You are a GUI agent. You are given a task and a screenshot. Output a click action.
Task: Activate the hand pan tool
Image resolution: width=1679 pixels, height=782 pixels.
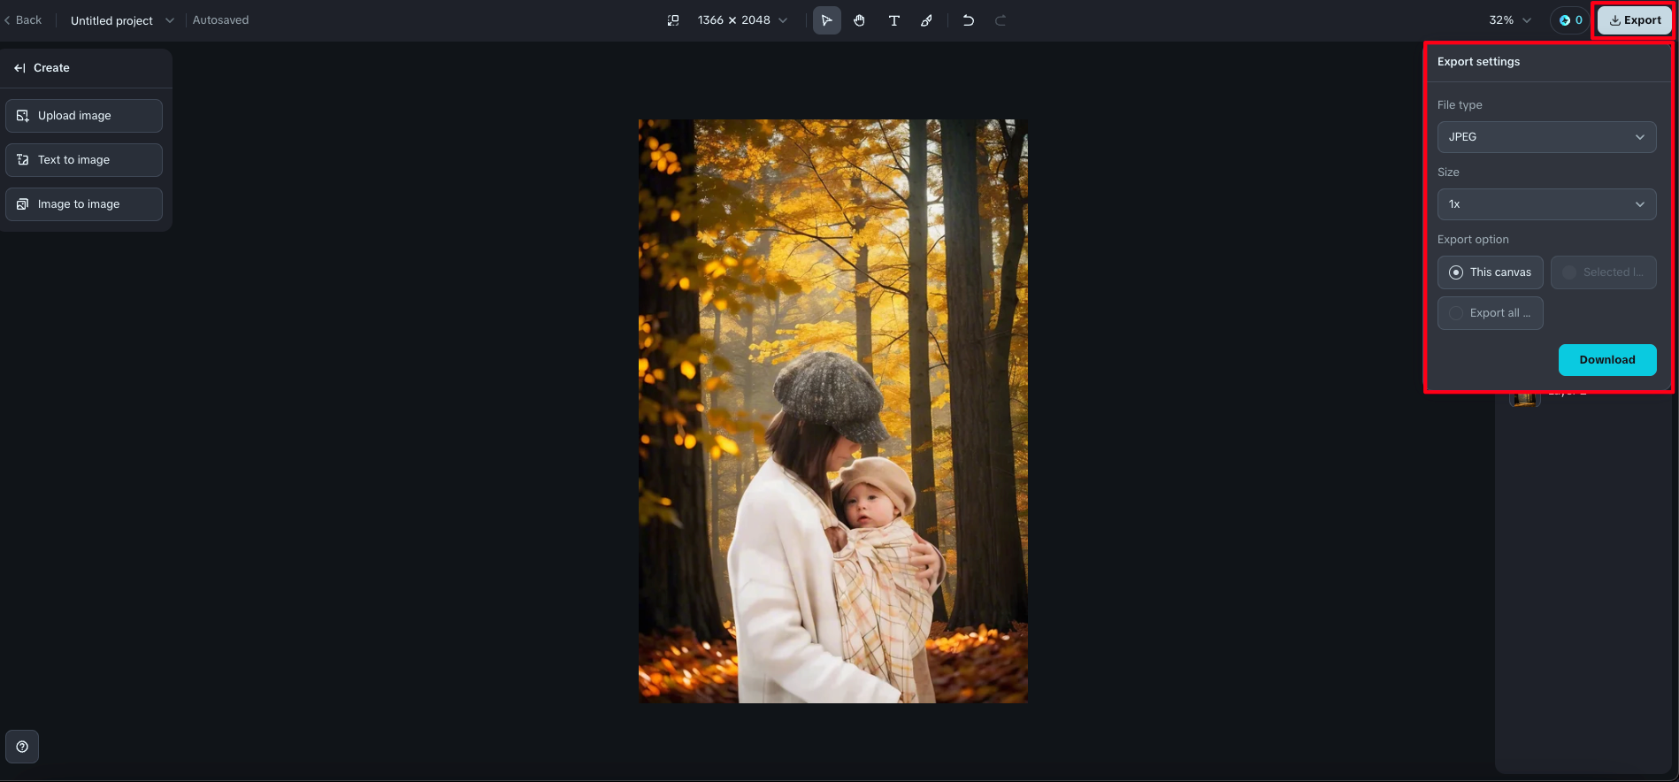coord(859,20)
